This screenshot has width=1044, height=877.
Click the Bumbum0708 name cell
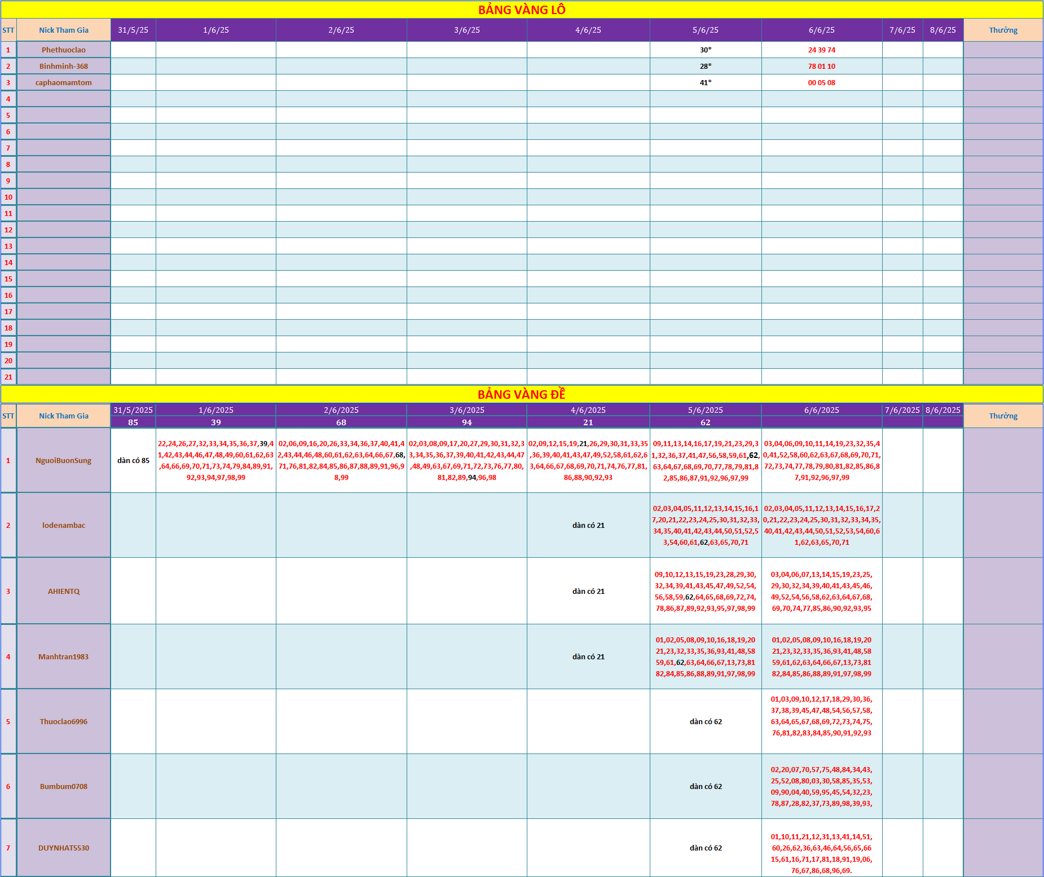click(x=64, y=786)
